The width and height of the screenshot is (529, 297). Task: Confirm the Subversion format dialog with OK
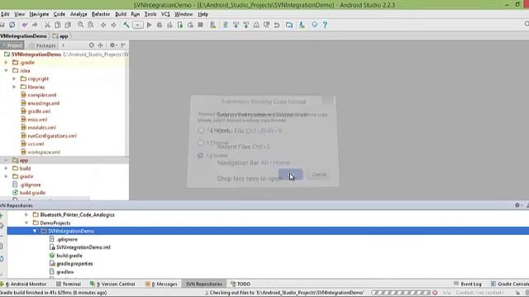click(290, 174)
